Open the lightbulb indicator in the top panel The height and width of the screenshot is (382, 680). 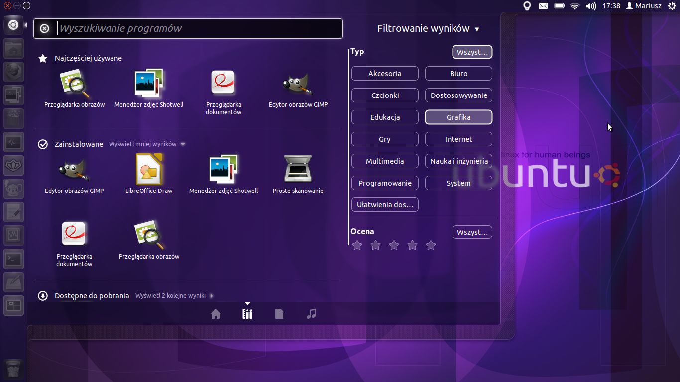527,6
